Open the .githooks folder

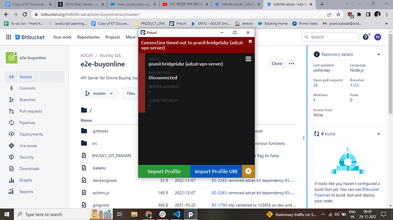pyautogui.click(x=100, y=131)
